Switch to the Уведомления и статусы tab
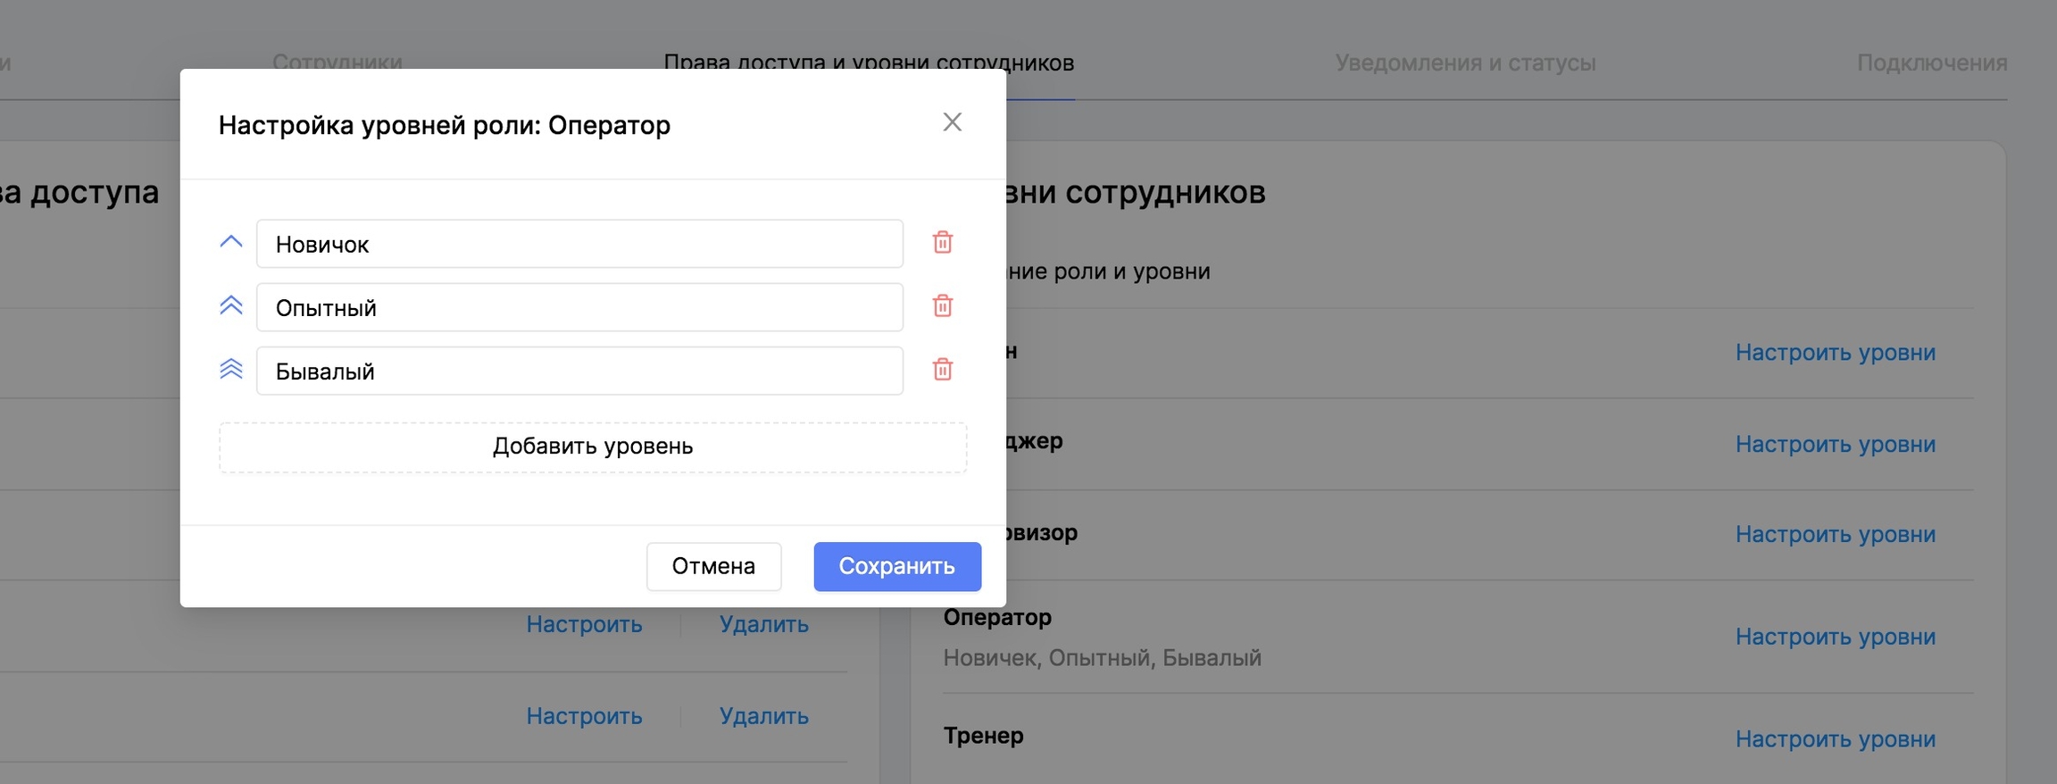 (1465, 63)
